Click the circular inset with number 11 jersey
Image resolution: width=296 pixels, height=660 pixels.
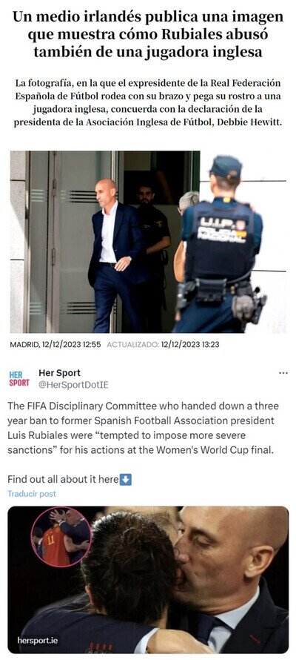click(x=61, y=537)
